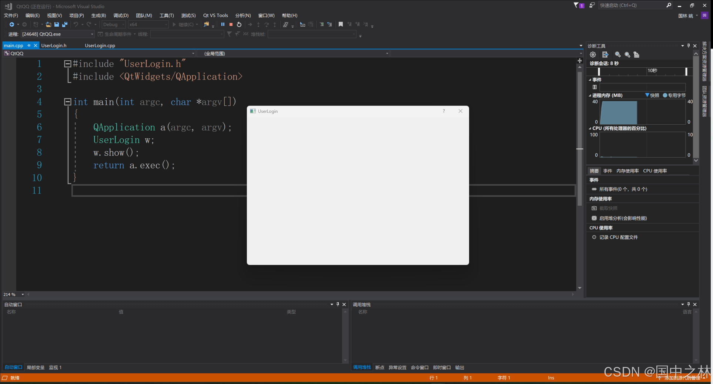Open the Output (输出) tab
The height and width of the screenshot is (384, 713).
tap(460, 367)
